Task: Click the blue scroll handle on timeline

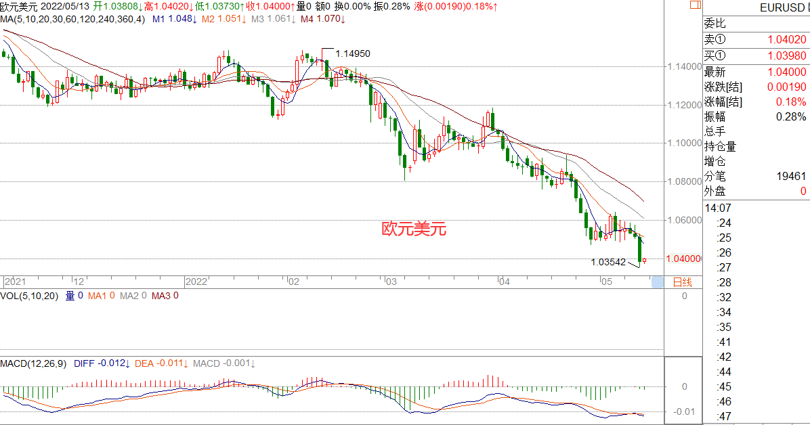Action: tap(656, 282)
